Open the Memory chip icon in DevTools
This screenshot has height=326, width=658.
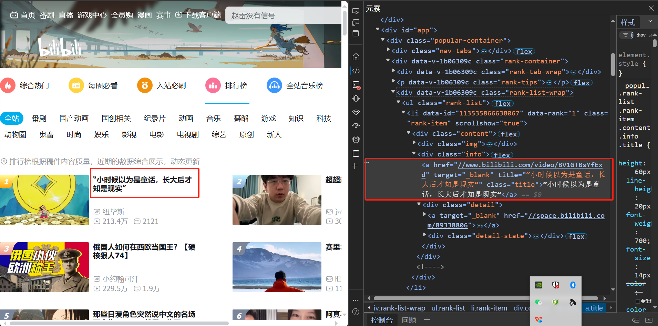click(x=356, y=140)
